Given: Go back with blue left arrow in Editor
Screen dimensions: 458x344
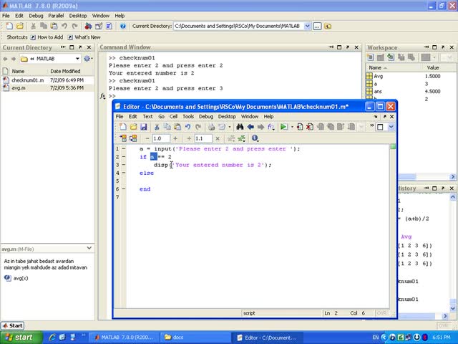Looking at the screenshot, I should point(250,127).
